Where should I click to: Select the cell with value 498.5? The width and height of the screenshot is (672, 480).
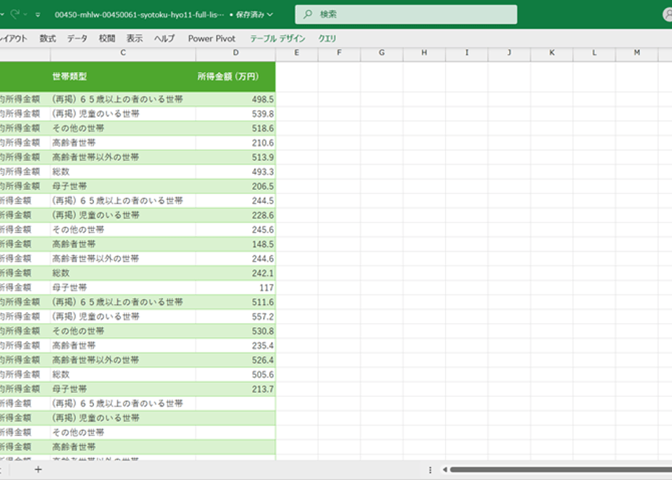[236, 99]
